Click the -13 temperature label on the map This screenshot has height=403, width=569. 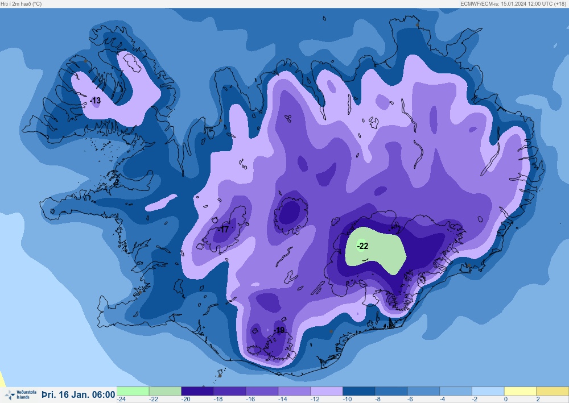point(95,101)
